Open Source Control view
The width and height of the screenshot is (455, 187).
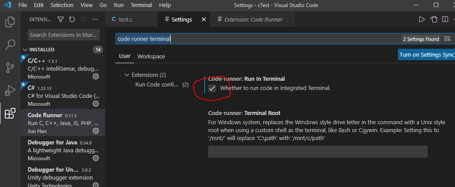tap(10, 67)
